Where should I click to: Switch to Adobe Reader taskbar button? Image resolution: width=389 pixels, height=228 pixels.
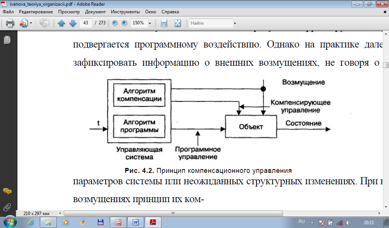[x=153, y=222]
